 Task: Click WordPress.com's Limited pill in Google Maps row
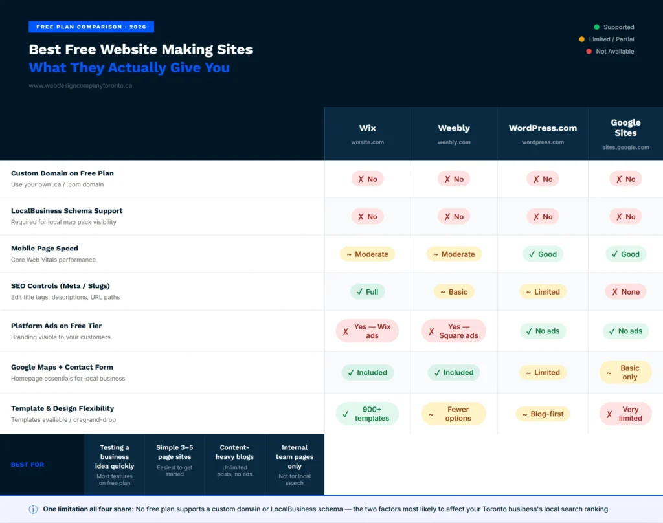click(x=543, y=372)
